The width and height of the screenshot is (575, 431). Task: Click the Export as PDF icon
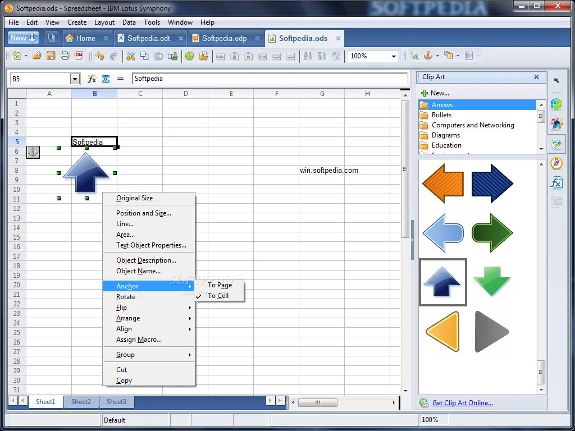(79, 56)
